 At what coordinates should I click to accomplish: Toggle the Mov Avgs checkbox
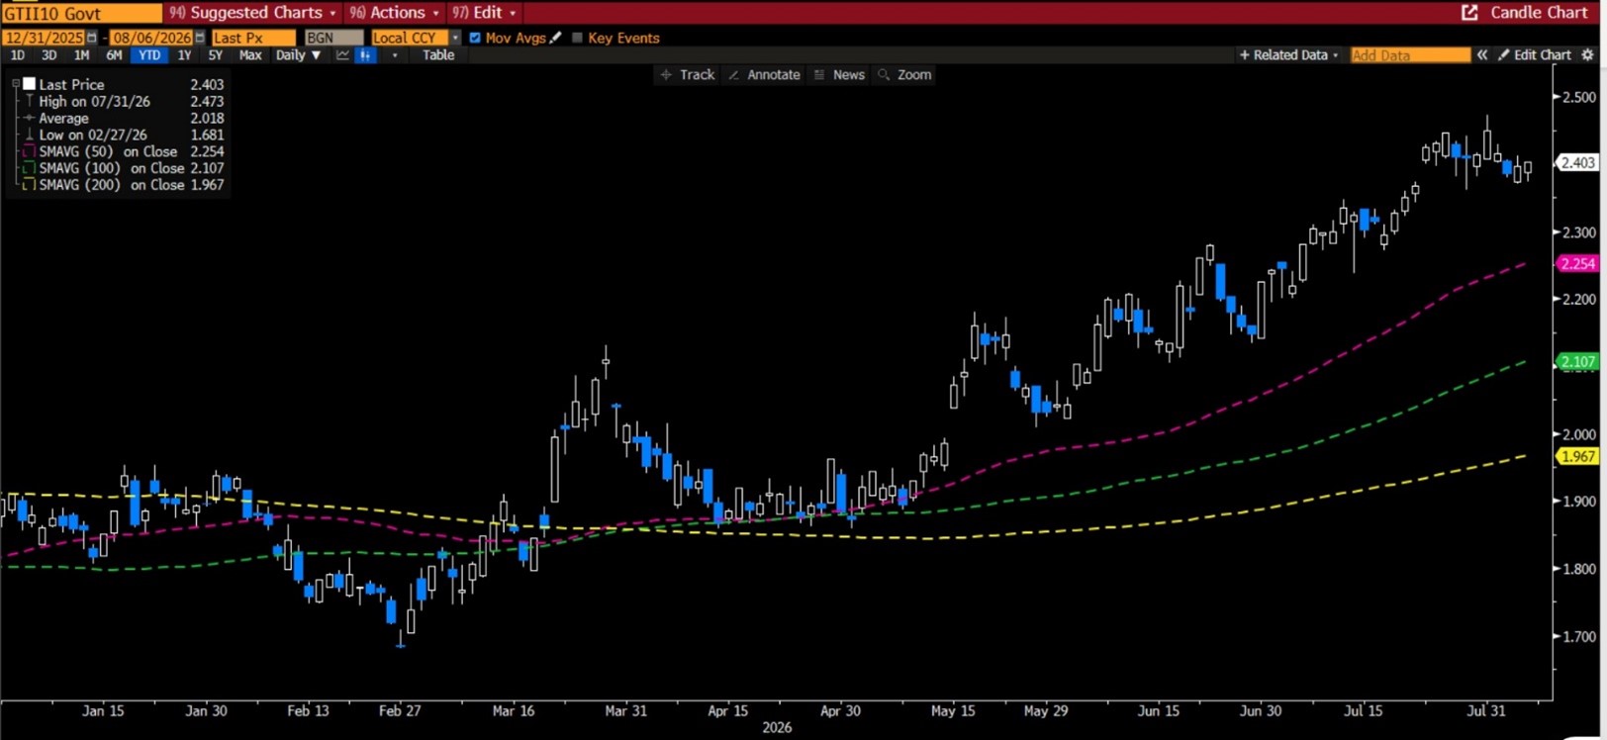(475, 38)
